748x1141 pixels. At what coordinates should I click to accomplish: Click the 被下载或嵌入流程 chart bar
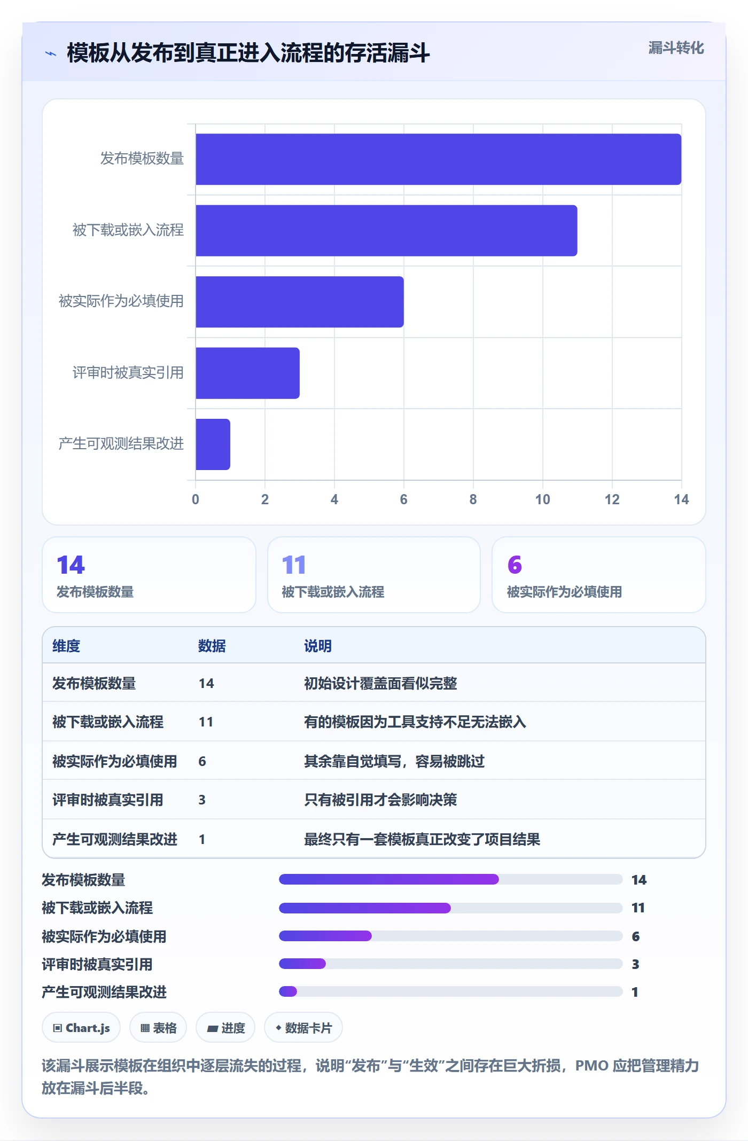[x=386, y=231]
